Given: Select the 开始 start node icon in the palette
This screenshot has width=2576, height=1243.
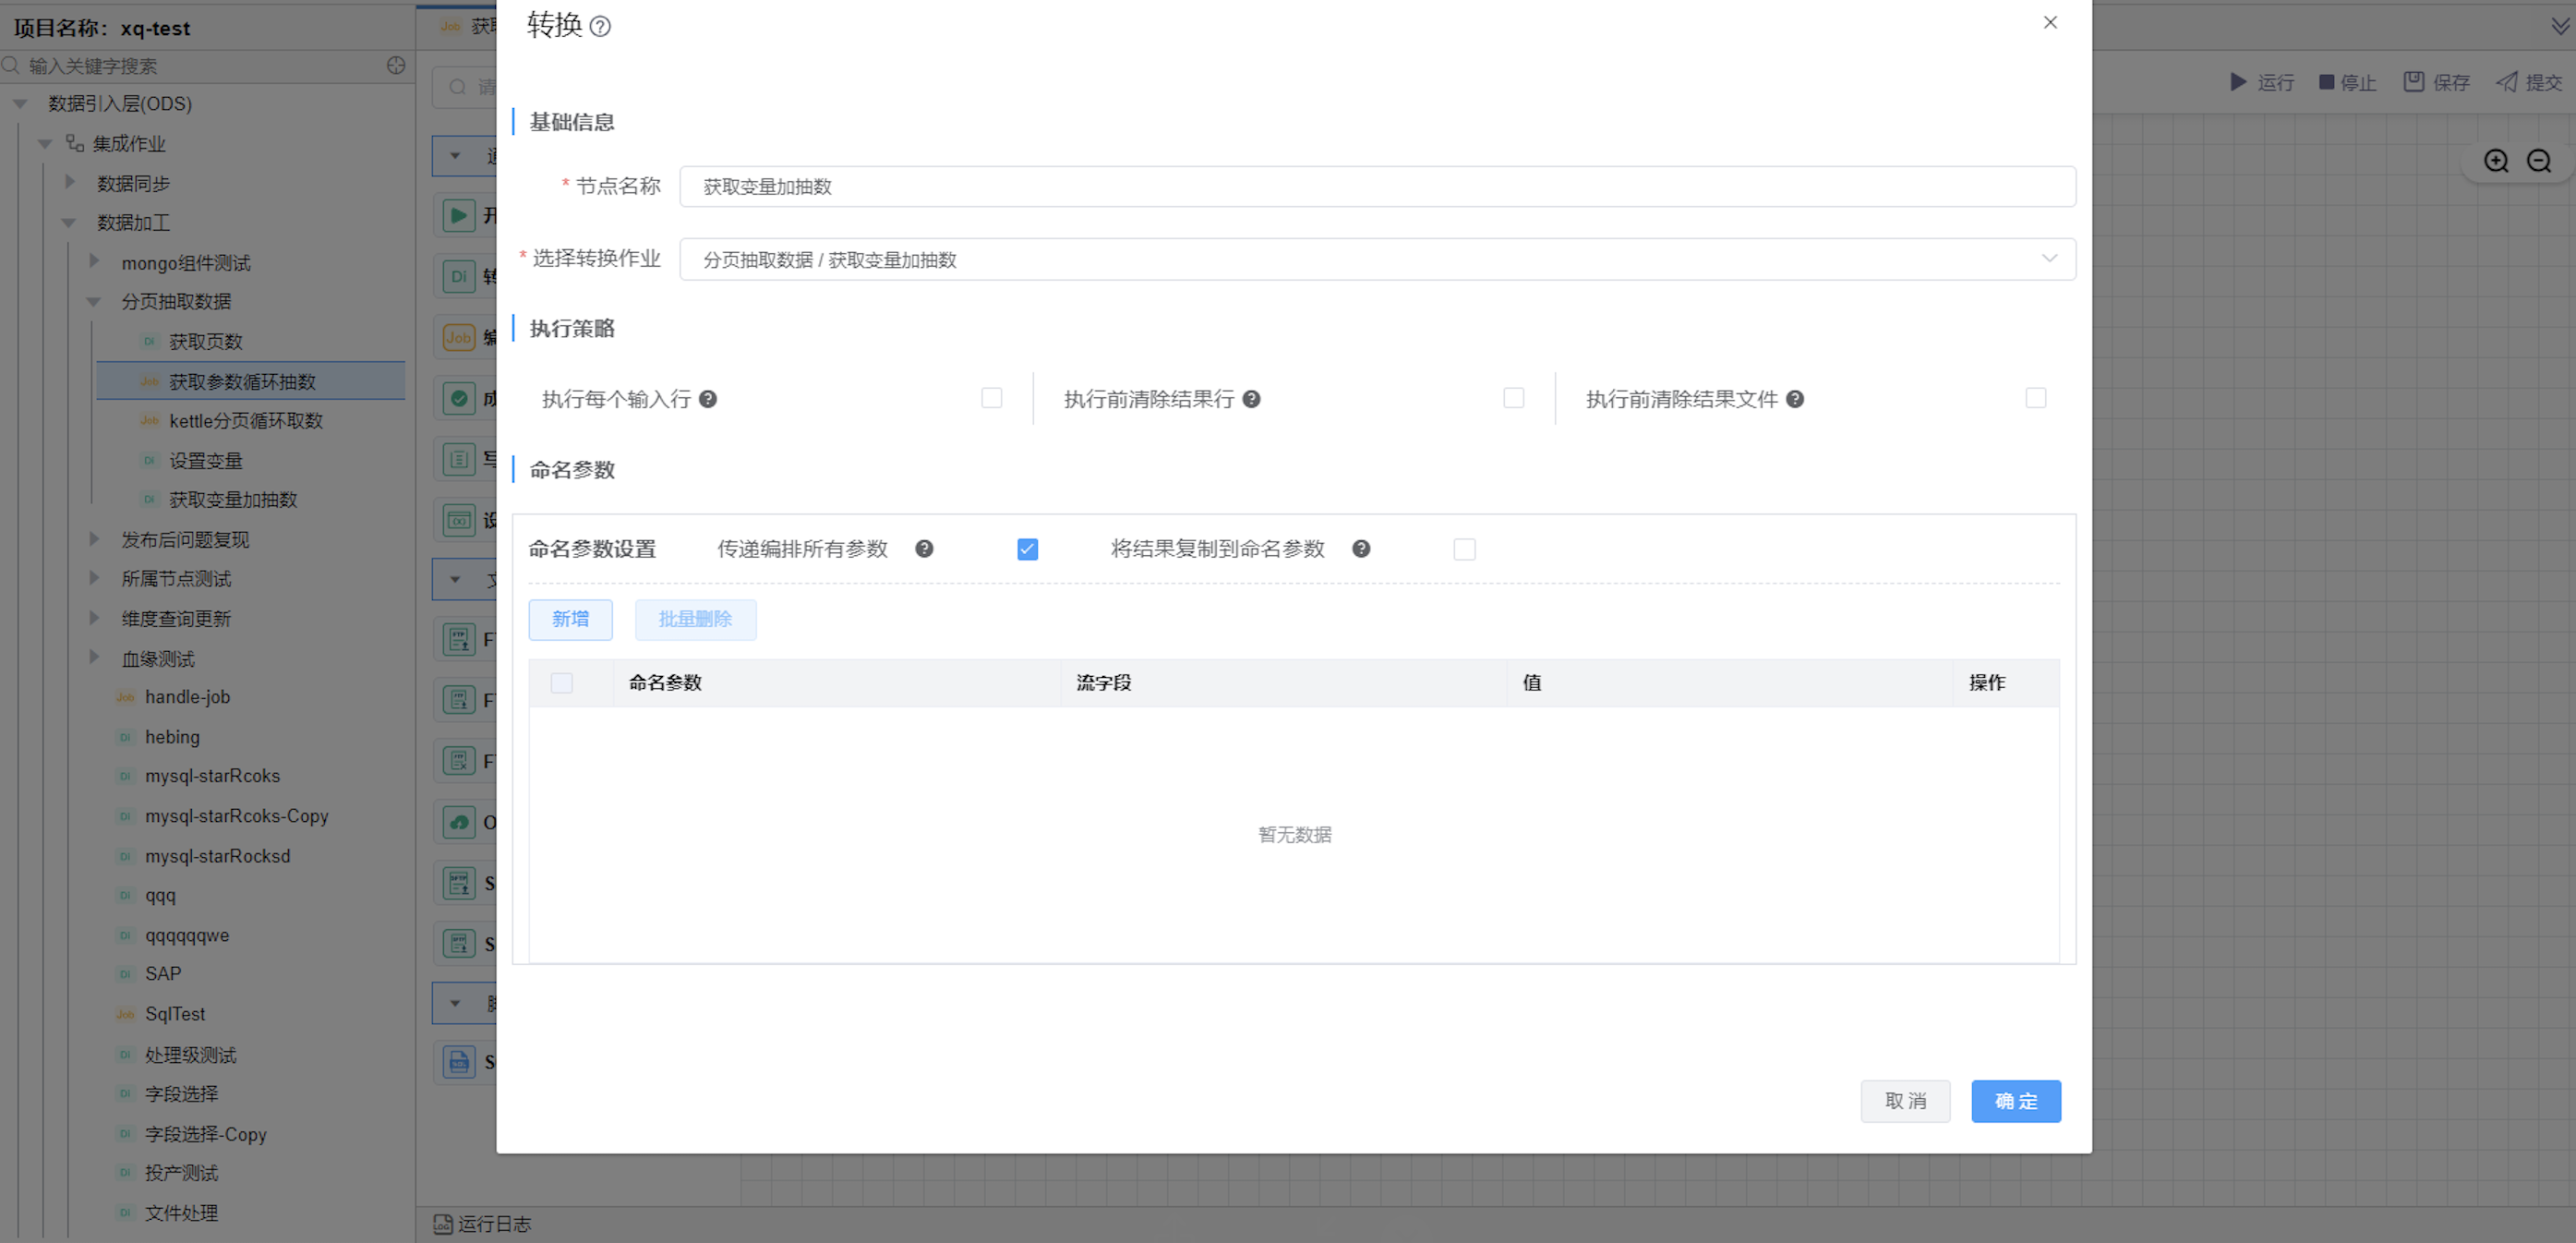Looking at the screenshot, I should point(458,214).
